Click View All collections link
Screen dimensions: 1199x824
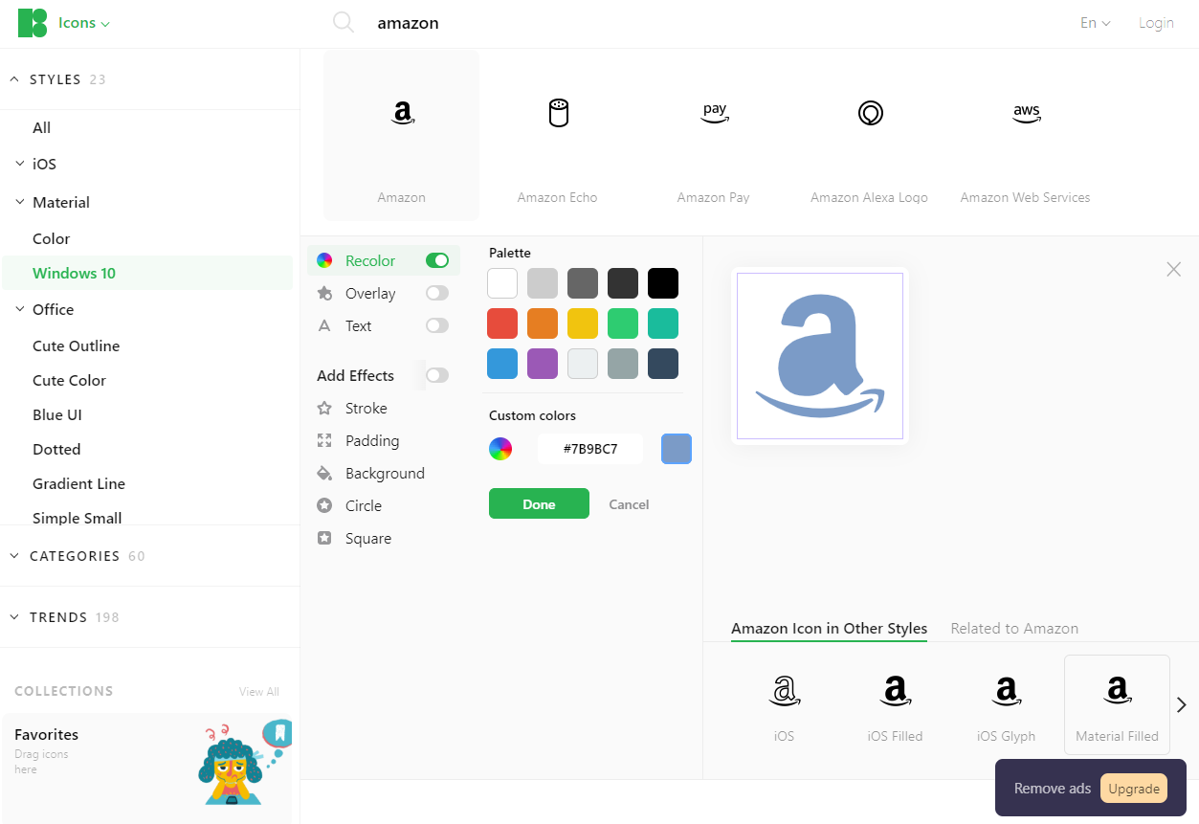tap(259, 692)
